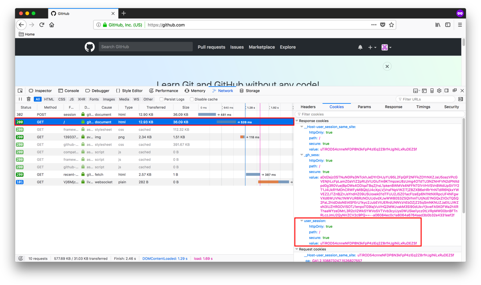Viewport: 481px width, 285px height.
Task: Toggle the Firefox sidebar
Action: tap(448, 25)
